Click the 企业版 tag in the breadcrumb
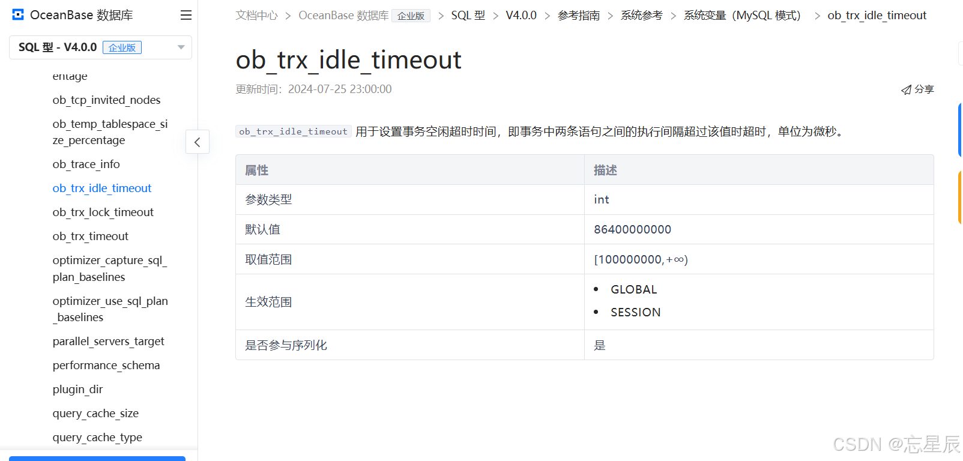963x461 pixels. click(411, 16)
